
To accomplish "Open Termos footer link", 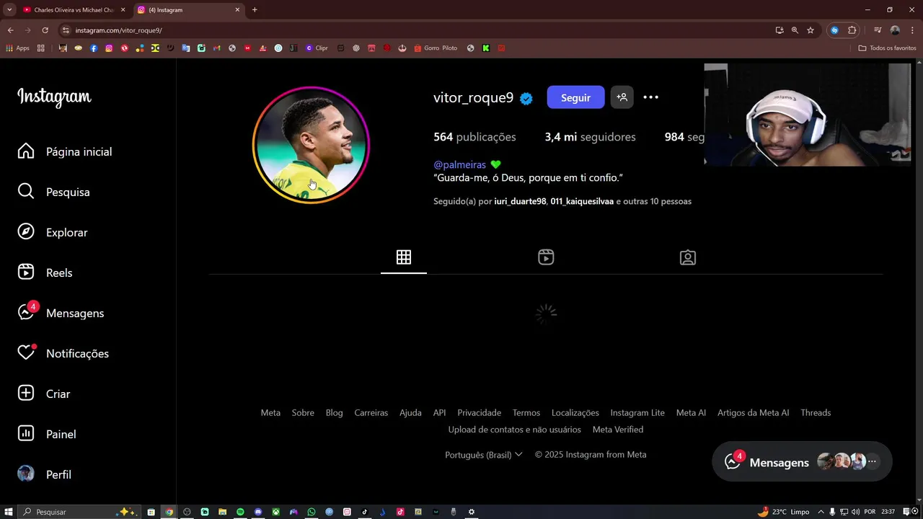I will (x=526, y=412).
